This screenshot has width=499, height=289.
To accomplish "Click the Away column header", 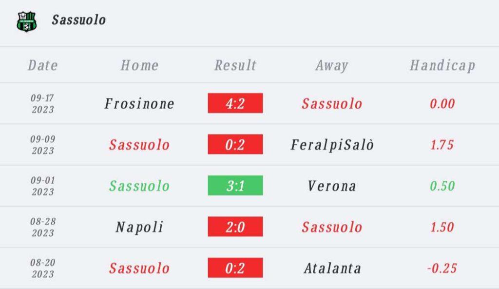I will (x=332, y=65).
